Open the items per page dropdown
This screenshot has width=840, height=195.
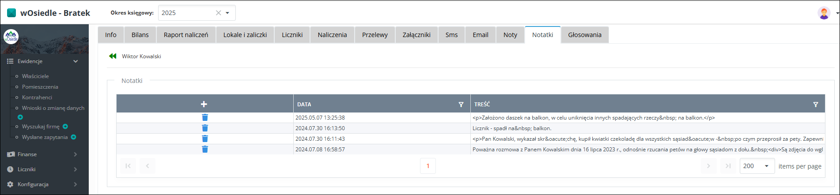point(766,166)
